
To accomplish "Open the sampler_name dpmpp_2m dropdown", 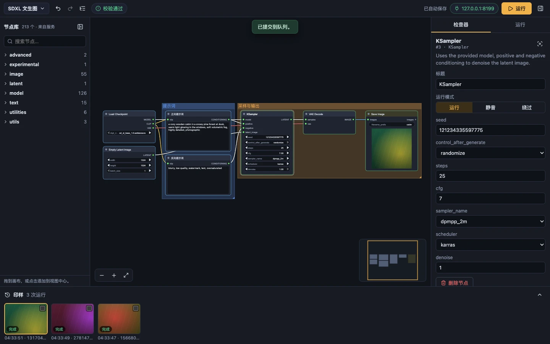I will coord(490,221).
